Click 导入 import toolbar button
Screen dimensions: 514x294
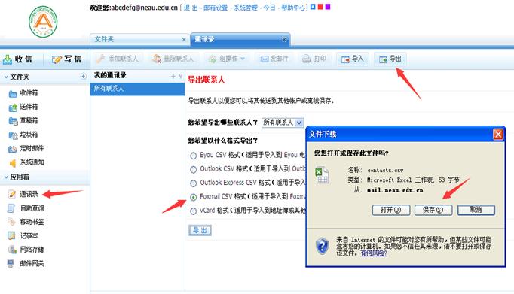coord(353,59)
